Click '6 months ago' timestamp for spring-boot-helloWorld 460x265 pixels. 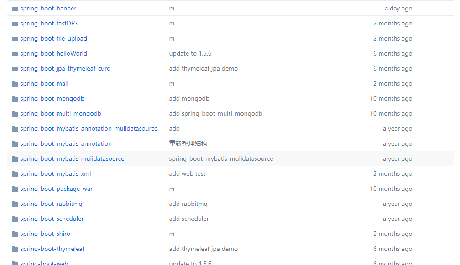click(x=392, y=53)
